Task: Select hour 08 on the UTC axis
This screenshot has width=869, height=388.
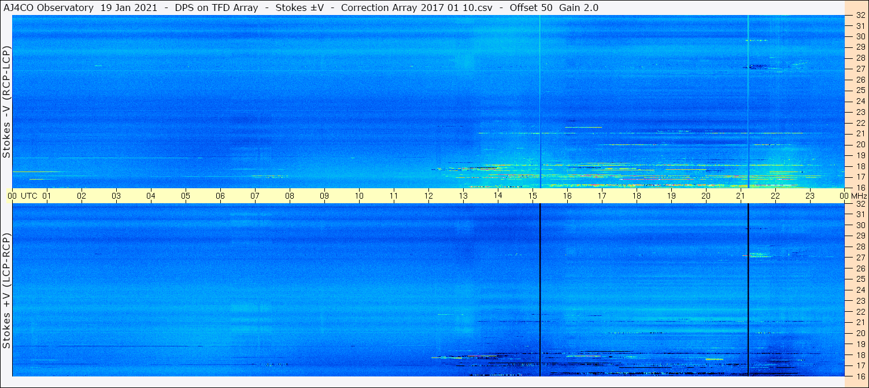Action: tap(290, 196)
